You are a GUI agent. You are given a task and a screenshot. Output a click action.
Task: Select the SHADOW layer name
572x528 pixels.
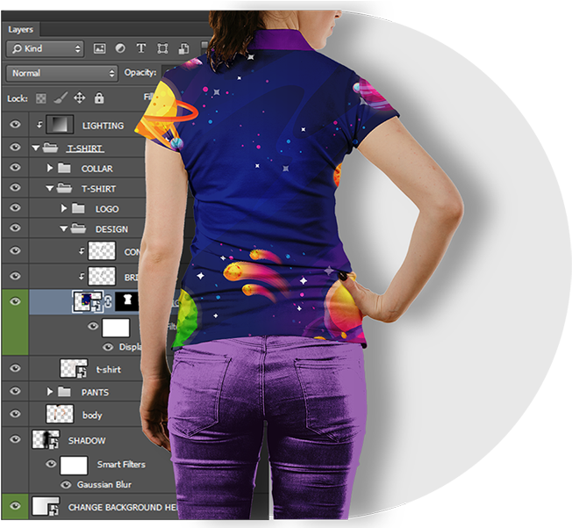pyautogui.click(x=87, y=441)
